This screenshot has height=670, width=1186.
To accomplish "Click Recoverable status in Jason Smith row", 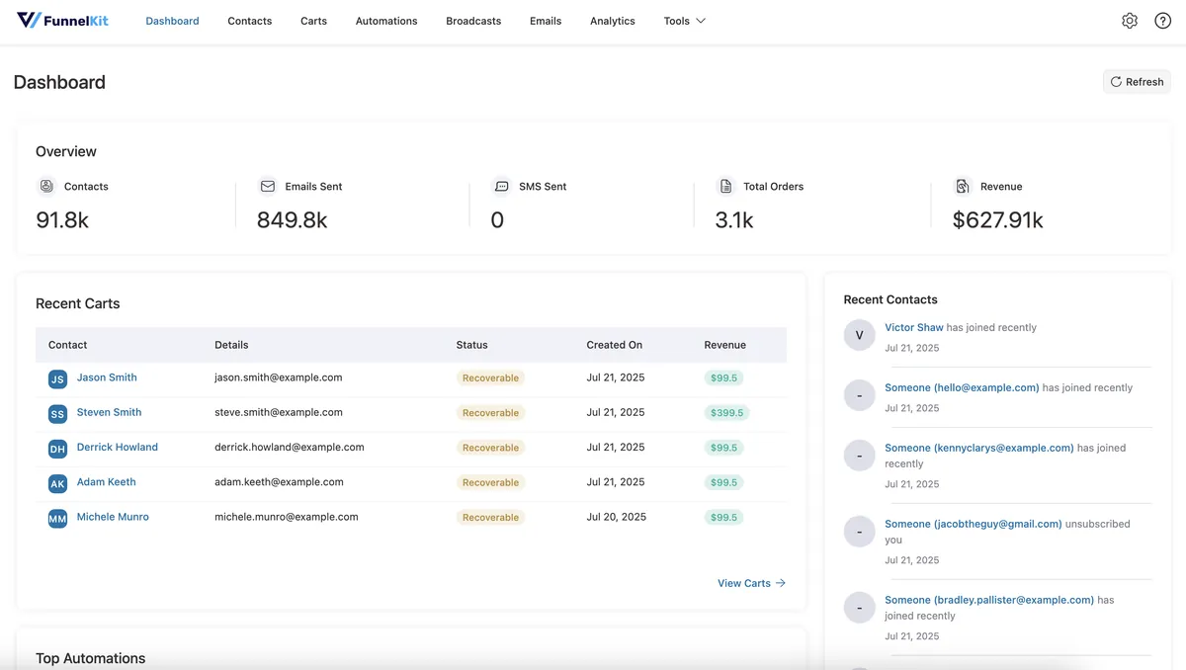I will pos(490,378).
